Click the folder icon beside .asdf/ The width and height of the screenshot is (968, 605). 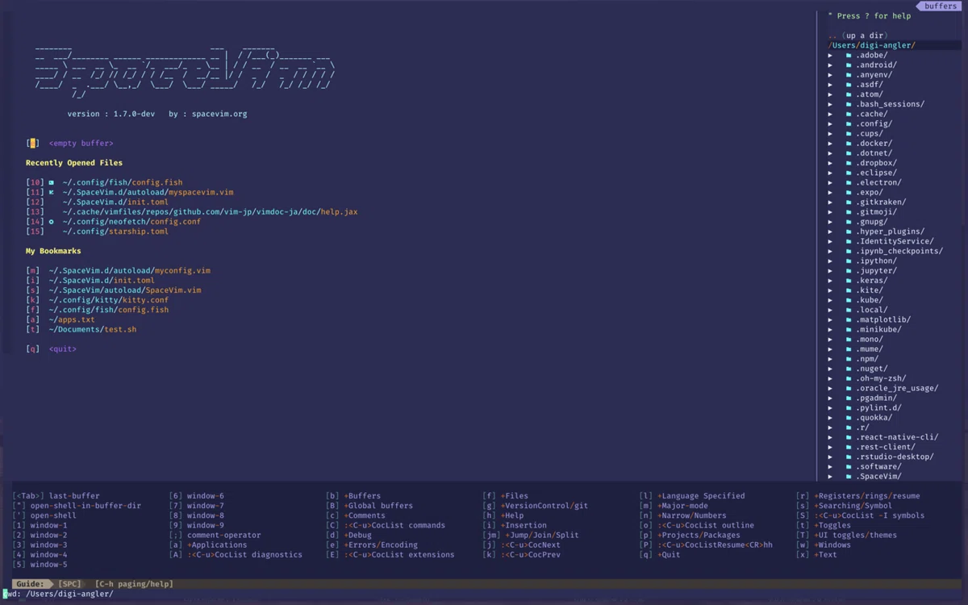849,85
